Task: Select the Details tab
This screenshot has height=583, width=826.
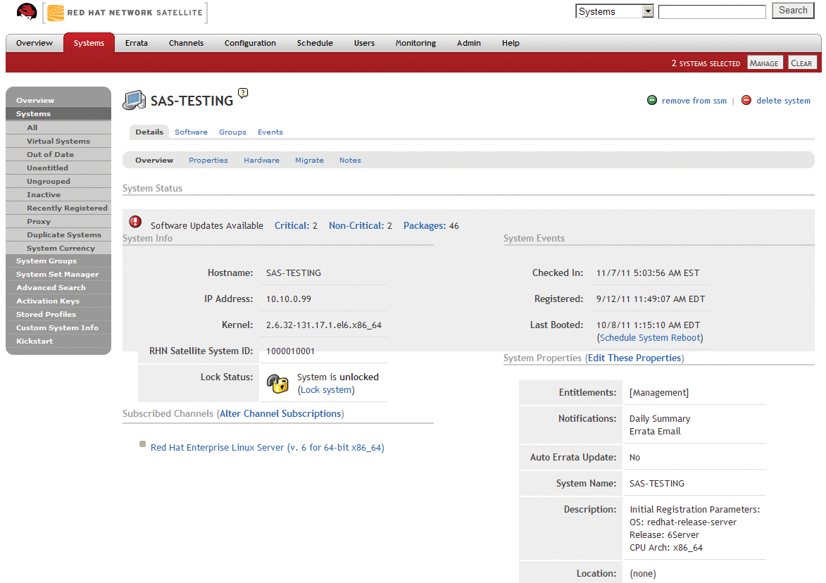Action: [149, 132]
